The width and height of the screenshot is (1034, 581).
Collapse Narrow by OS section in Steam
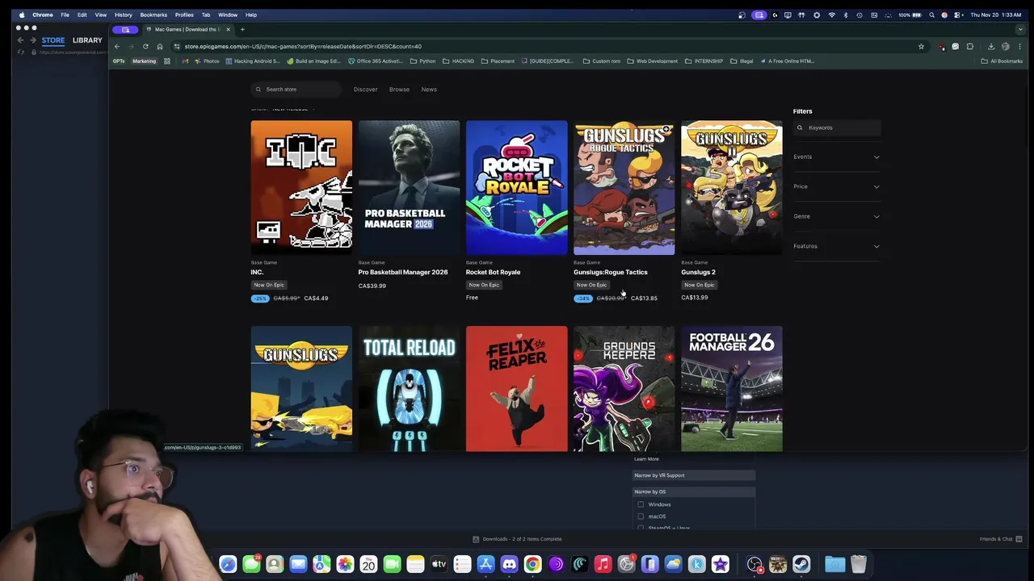click(693, 491)
